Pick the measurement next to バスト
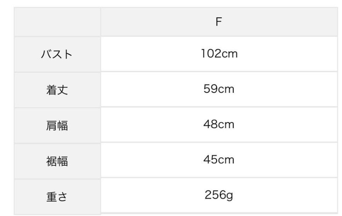This screenshot has height=216, width=342. (218, 54)
